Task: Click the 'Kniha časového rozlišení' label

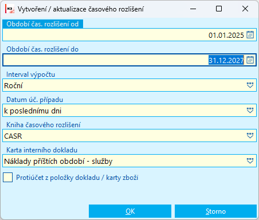Action: pos(44,125)
